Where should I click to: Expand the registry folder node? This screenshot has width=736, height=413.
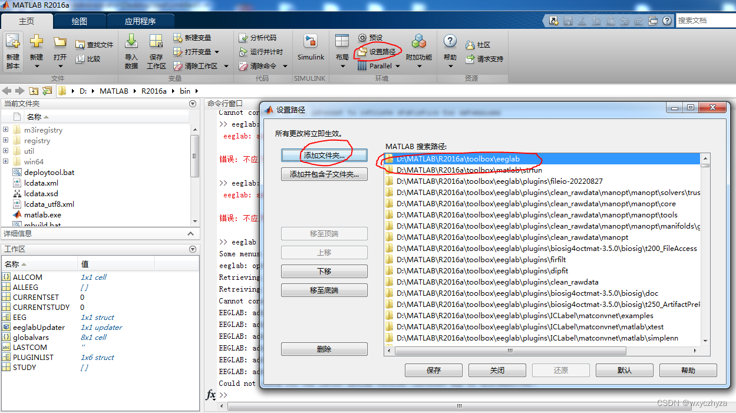pyautogui.click(x=5, y=140)
